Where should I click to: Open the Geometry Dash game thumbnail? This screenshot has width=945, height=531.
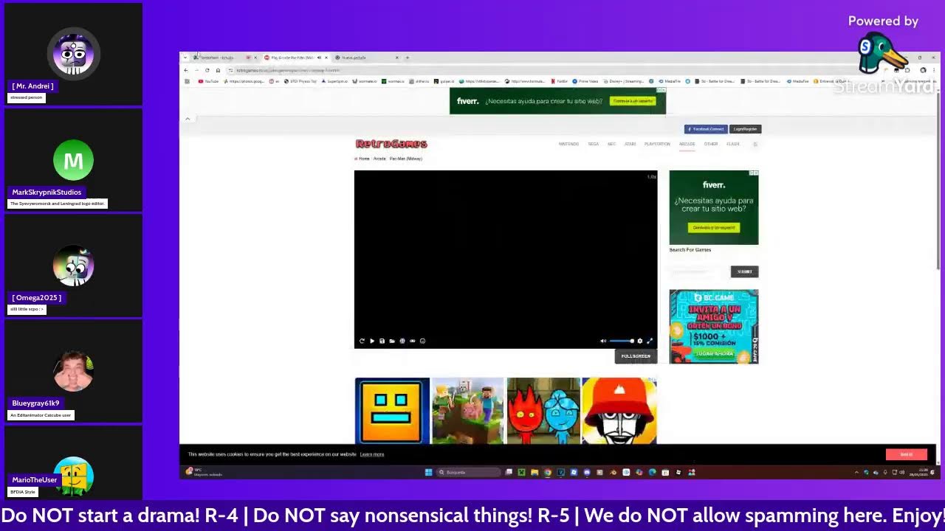click(x=392, y=411)
